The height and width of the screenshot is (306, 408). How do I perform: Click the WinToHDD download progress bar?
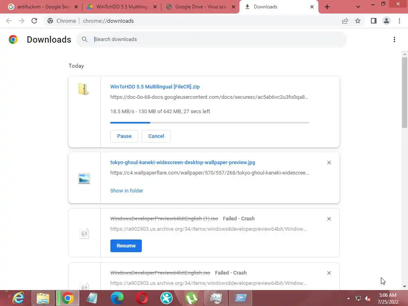(210, 123)
